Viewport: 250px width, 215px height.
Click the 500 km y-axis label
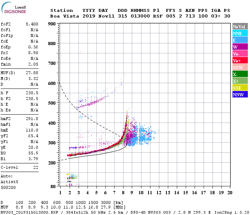tap(52, 103)
